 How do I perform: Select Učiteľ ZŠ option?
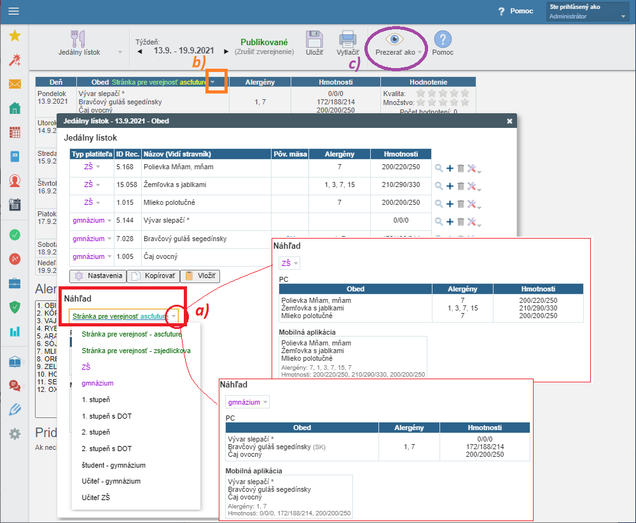click(x=96, y=498)
